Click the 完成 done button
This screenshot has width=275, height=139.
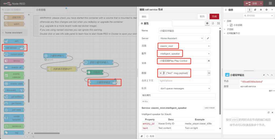pyautogui.click(x=214, y=16)
